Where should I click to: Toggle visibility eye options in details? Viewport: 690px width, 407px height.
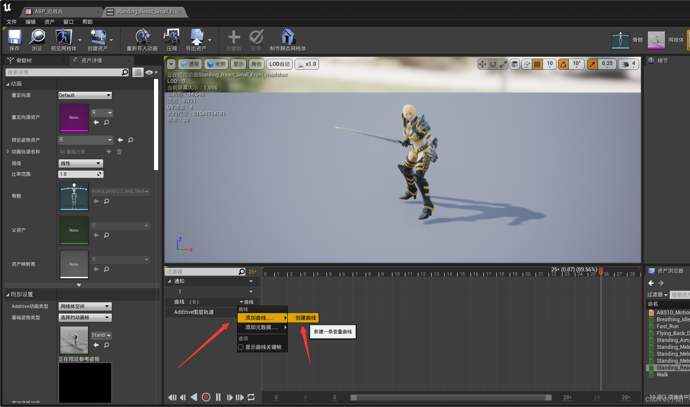coord(151,72)
